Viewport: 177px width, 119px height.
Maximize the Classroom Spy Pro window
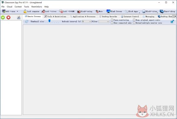pyautogui.click(x=166, y=2)
